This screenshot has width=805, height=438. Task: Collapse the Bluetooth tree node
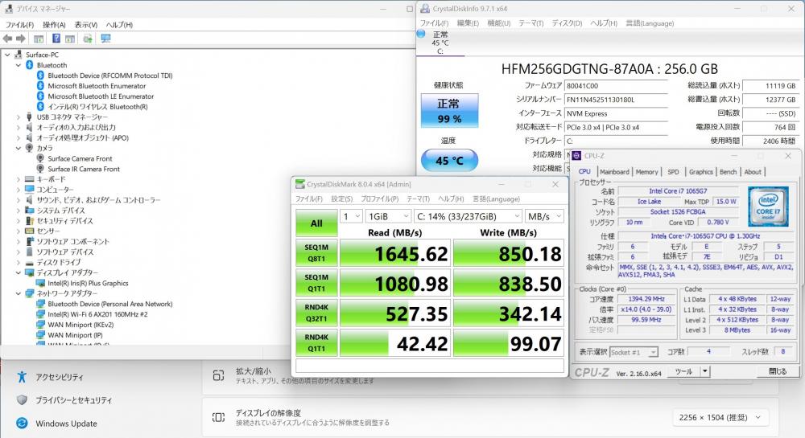click(19, 65)
